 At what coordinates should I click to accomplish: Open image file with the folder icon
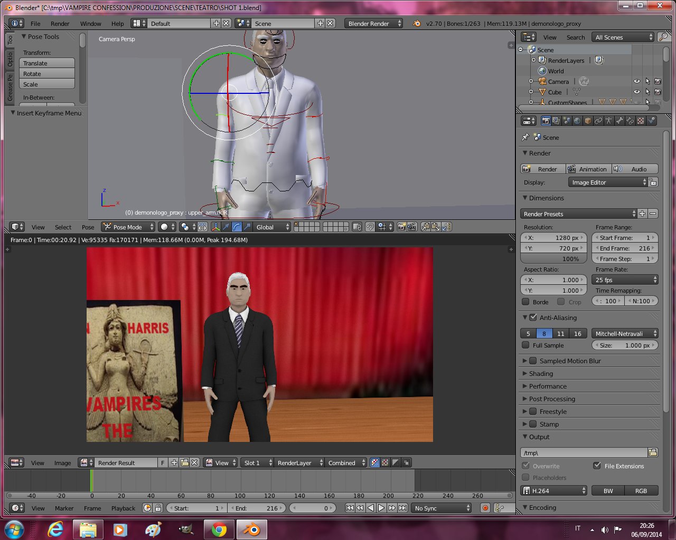pyautogui.click(x=184, y=462)
